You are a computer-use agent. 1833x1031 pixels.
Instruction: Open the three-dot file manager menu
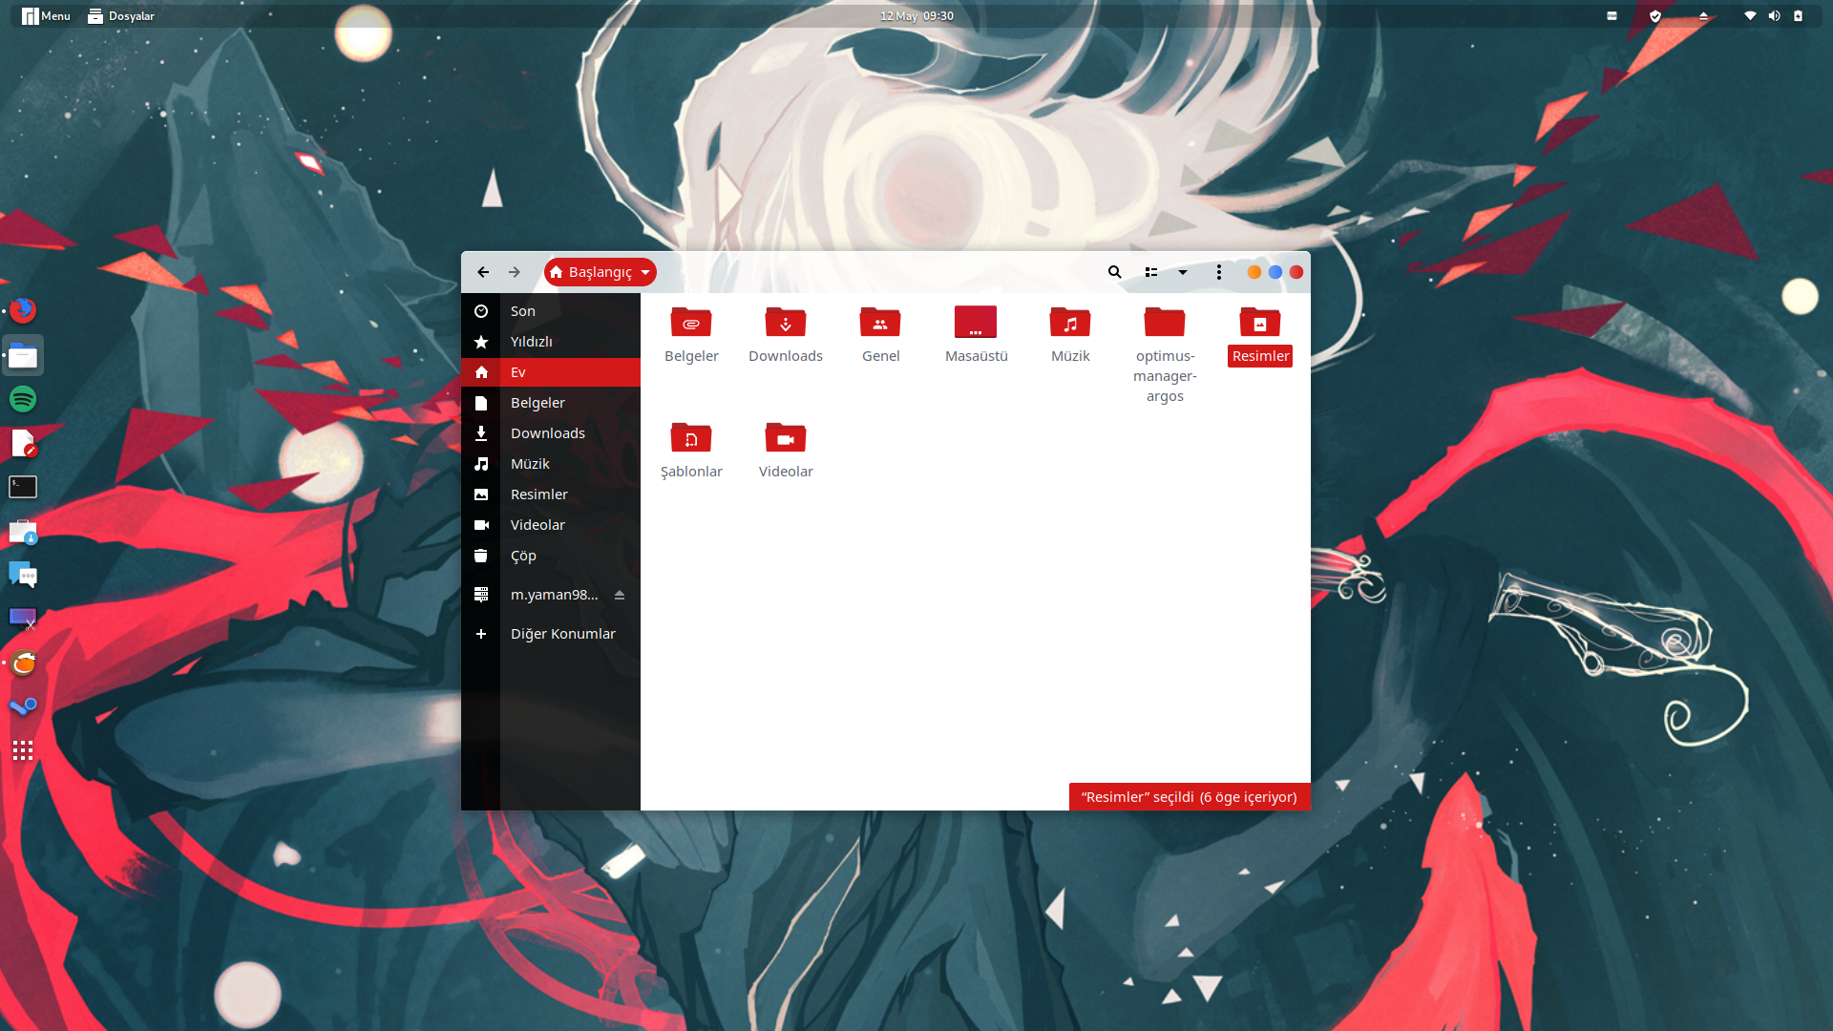[1219, 272]
